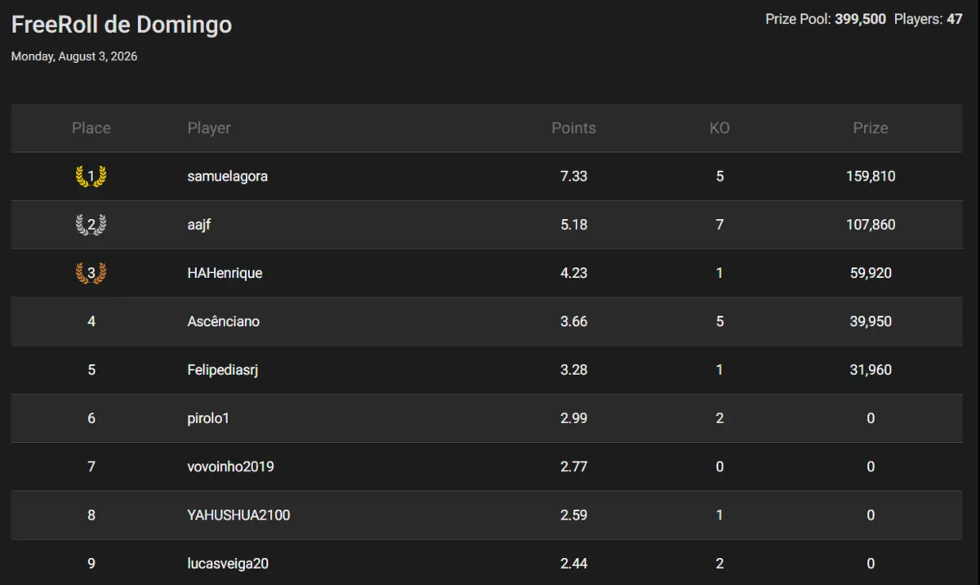Sort by Prize column header
Image resolution: width=980 pixels, height=585 pixels.
(871, 128)
